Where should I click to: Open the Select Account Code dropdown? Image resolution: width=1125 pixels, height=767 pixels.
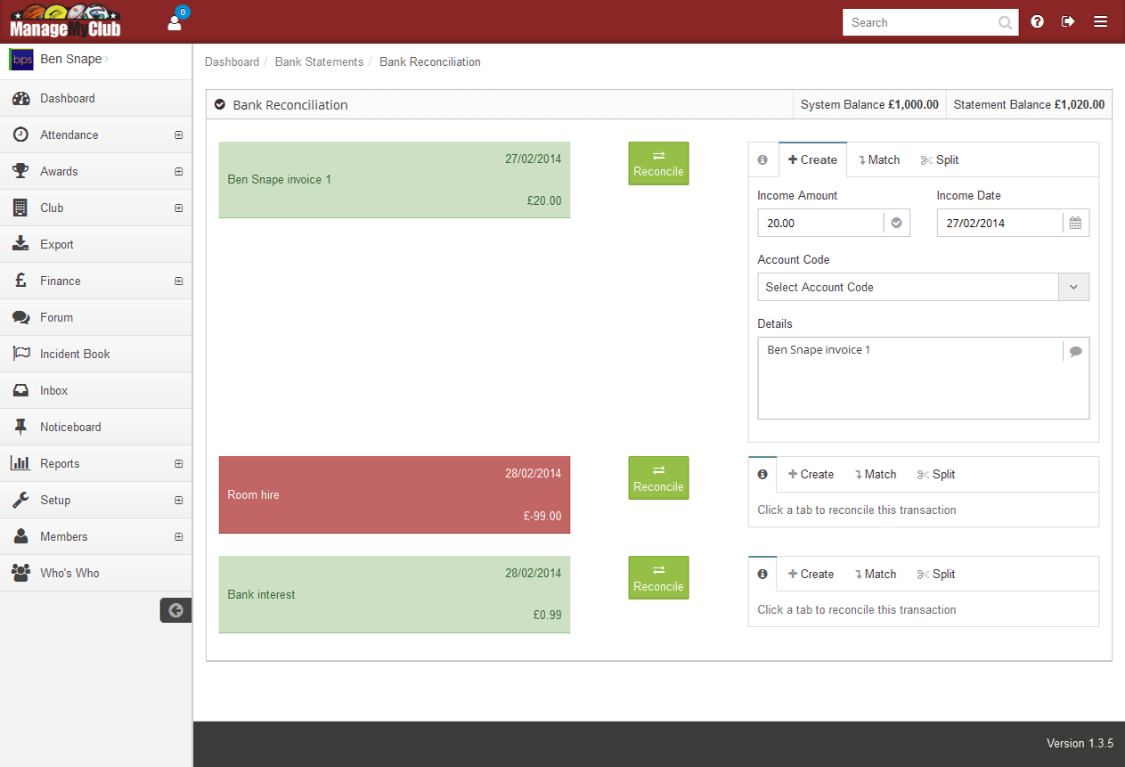pos(923,287)
